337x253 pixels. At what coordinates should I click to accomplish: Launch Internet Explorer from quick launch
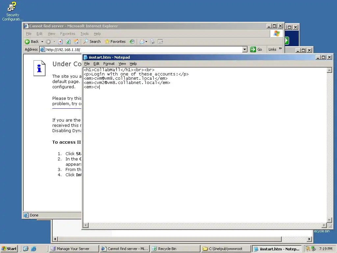[x=34, y=249]
